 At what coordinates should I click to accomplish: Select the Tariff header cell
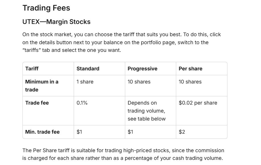[32, 69]
